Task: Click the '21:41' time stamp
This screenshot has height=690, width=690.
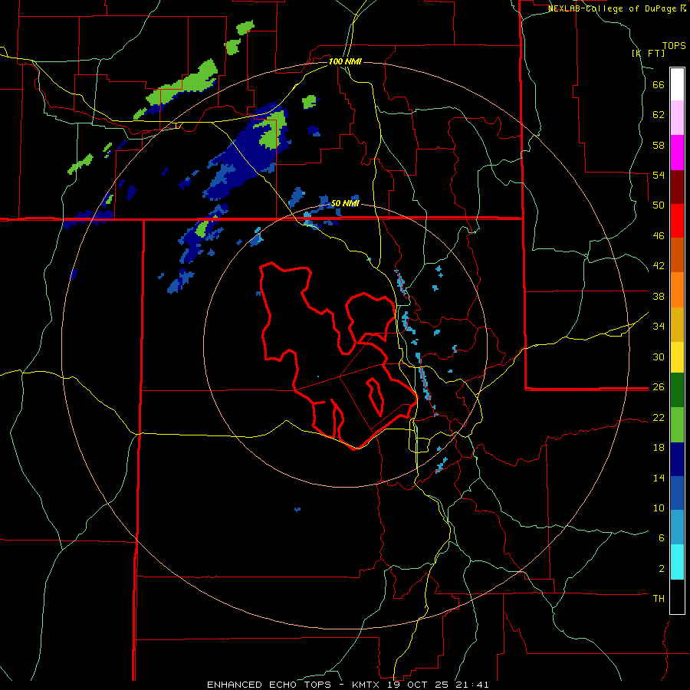Action: coord(472,685)
